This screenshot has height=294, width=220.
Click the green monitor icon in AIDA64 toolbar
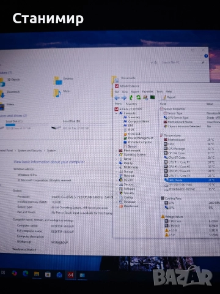152,97
